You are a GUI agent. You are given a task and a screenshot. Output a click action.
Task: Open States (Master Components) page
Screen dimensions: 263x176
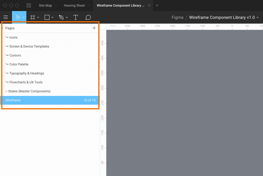(x=50, y=91)
